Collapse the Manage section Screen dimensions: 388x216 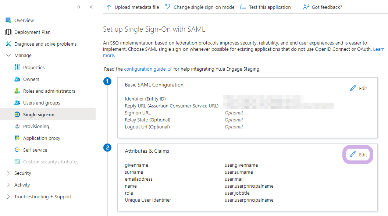click(x=8, y=56)
